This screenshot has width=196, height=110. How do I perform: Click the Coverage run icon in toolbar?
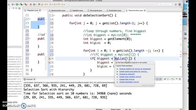point(21,4)
